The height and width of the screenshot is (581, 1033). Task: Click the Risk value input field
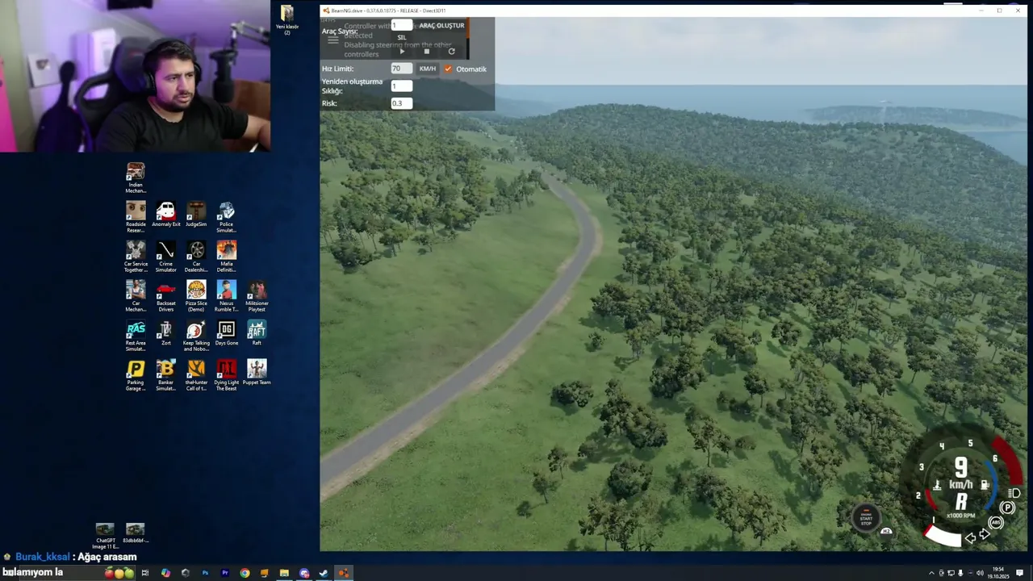(401, 103)
